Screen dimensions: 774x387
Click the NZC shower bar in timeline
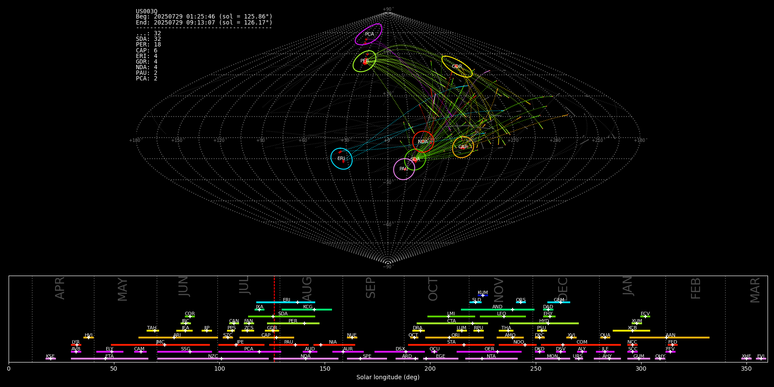pyautogui.click(x=213, y=359)
